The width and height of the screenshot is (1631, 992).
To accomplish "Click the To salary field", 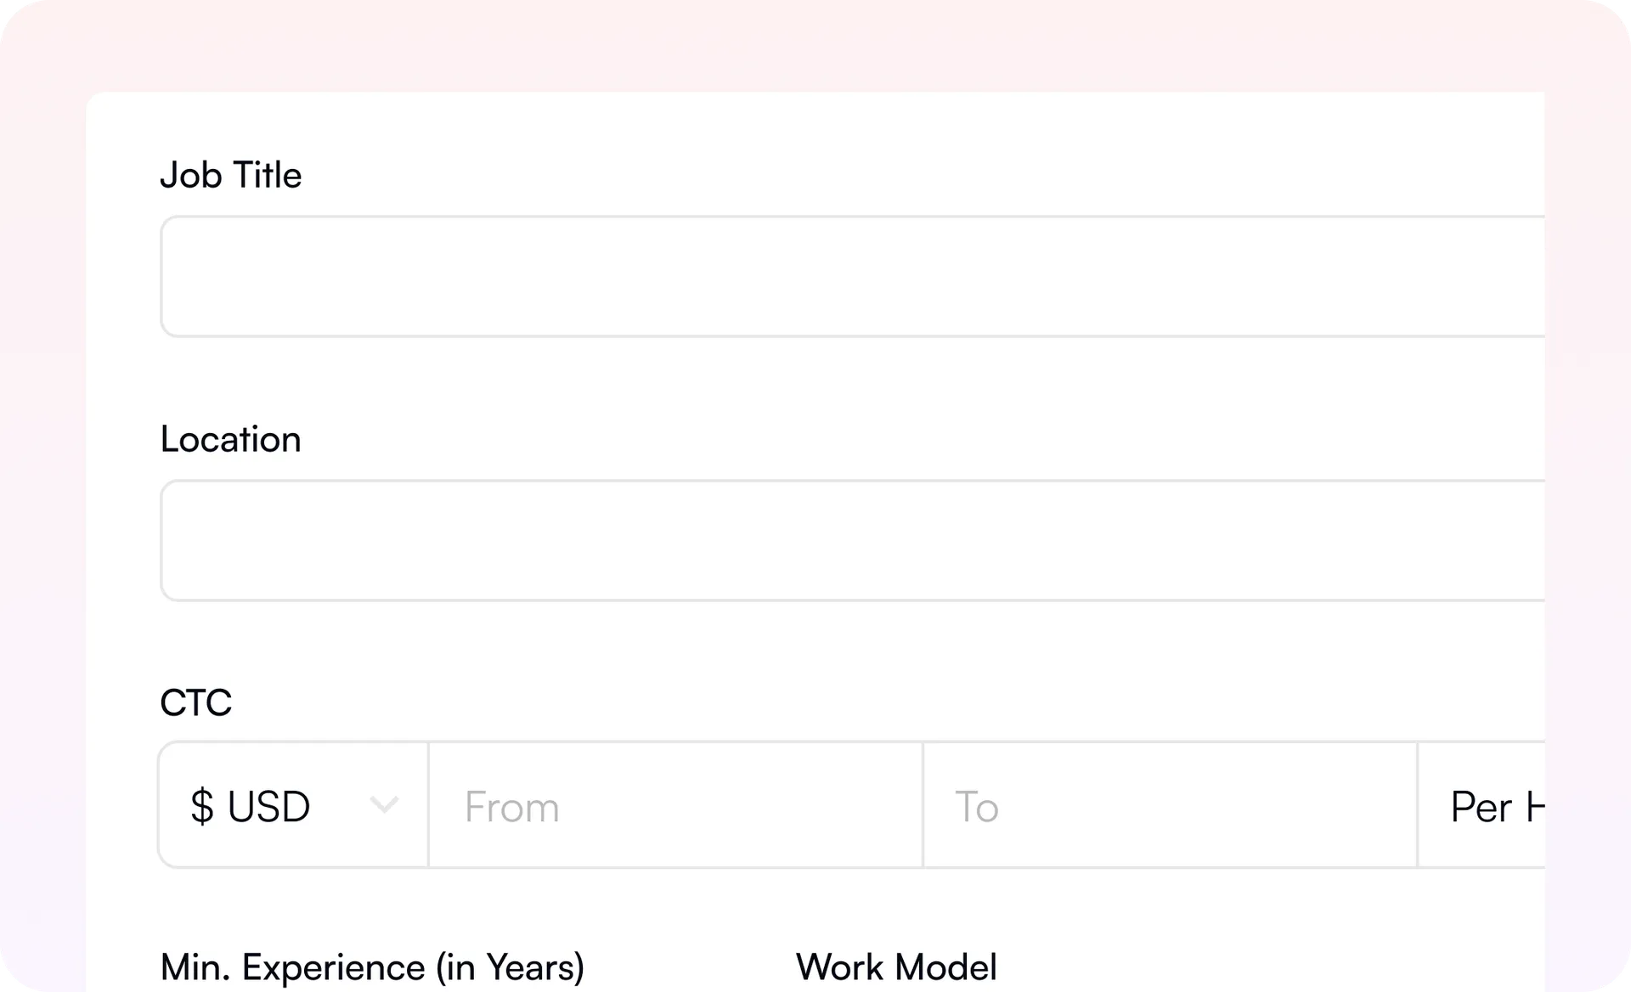I will click(1171, 805).
